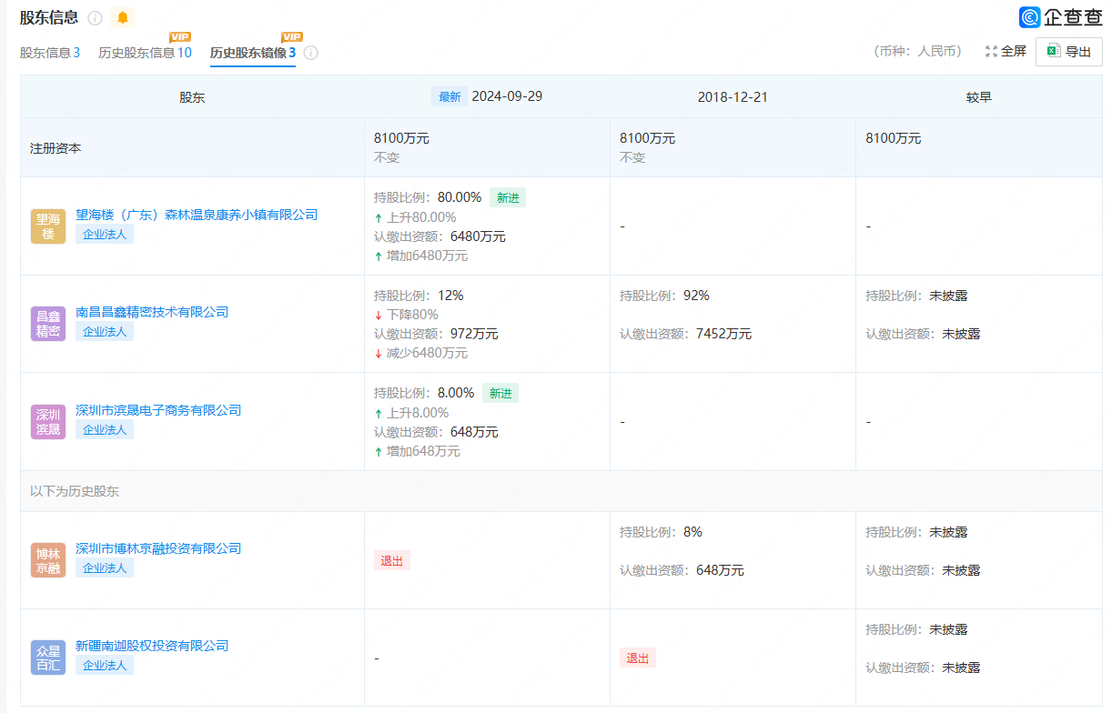Click 以下为历史股东 section label
Viewport: 1112px width, 713px height.
tap(75, 491)
